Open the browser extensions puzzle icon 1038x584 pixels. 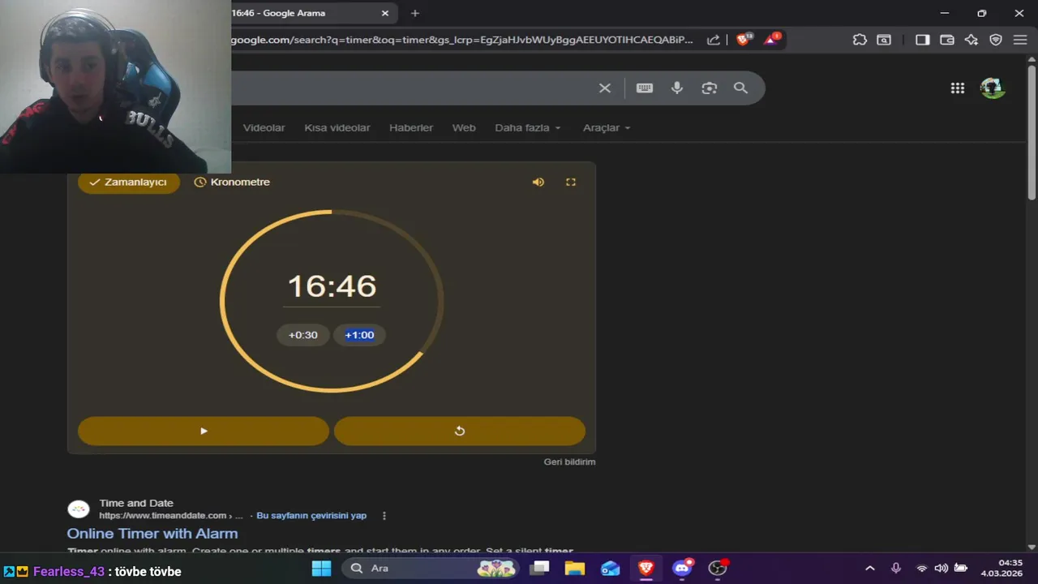click(860, 40)
